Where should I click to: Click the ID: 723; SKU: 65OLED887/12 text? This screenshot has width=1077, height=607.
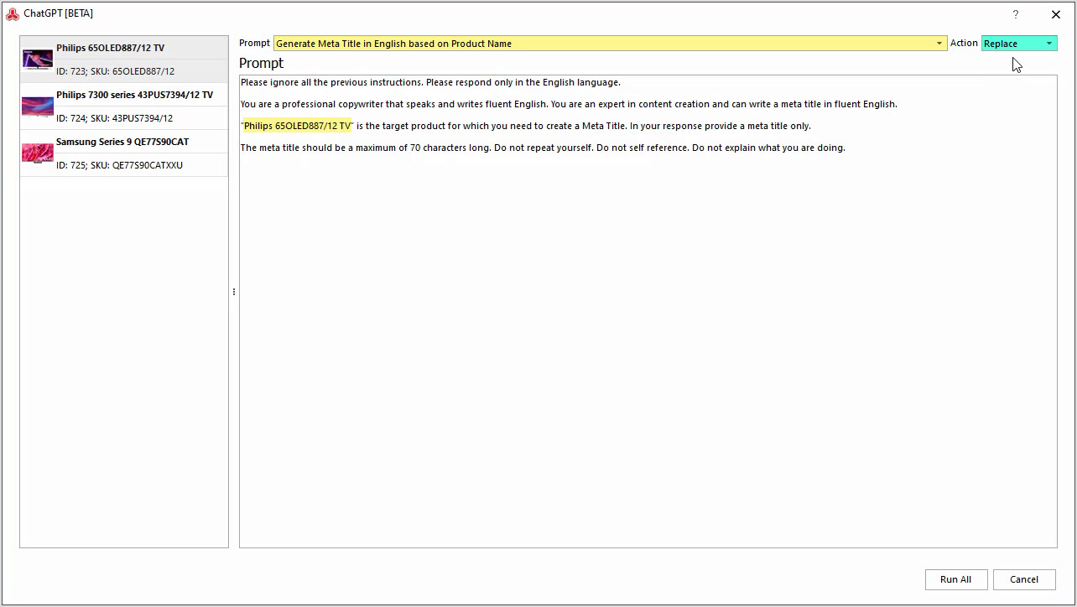pyautogui.click(x=116, y=71)
